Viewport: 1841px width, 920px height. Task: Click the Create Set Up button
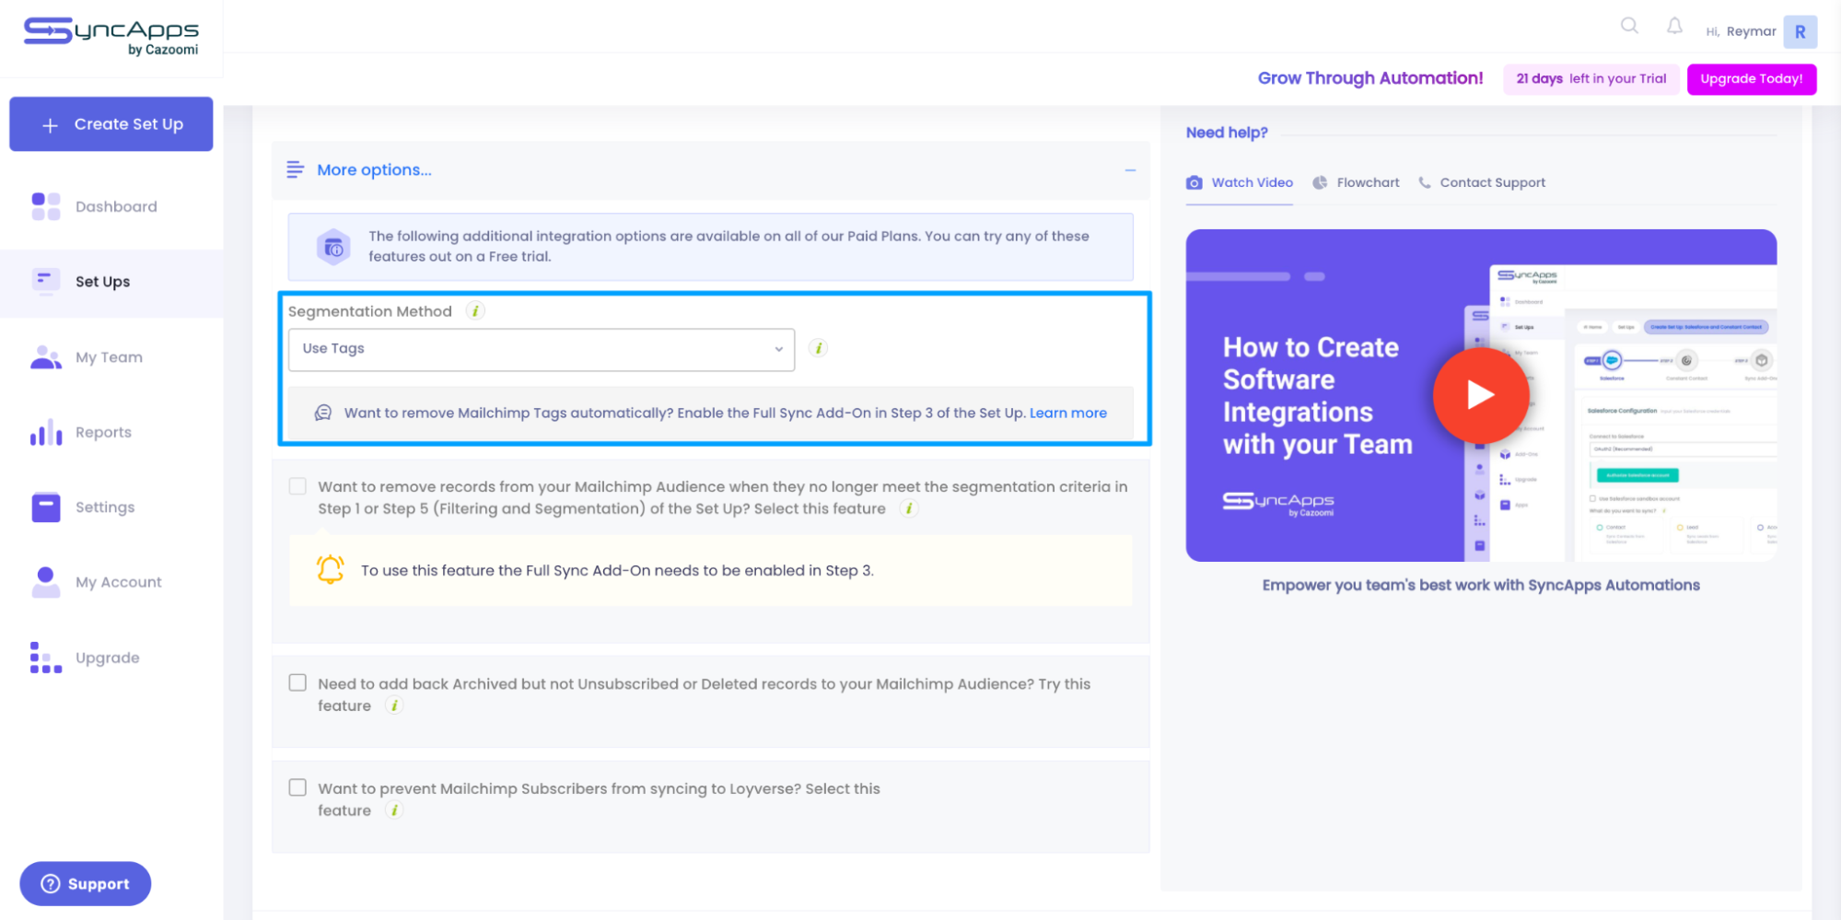[x=111, y=124]
